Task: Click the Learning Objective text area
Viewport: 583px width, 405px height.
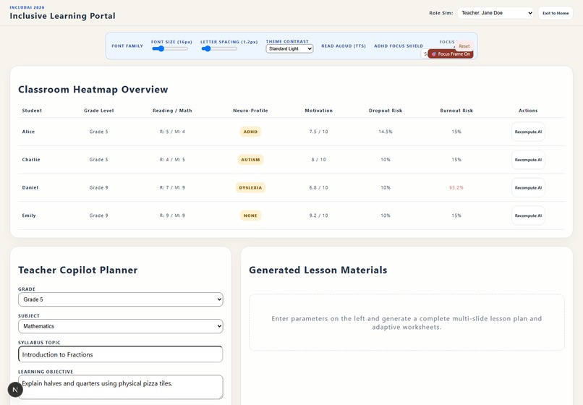Action: [x=121, y=387]
